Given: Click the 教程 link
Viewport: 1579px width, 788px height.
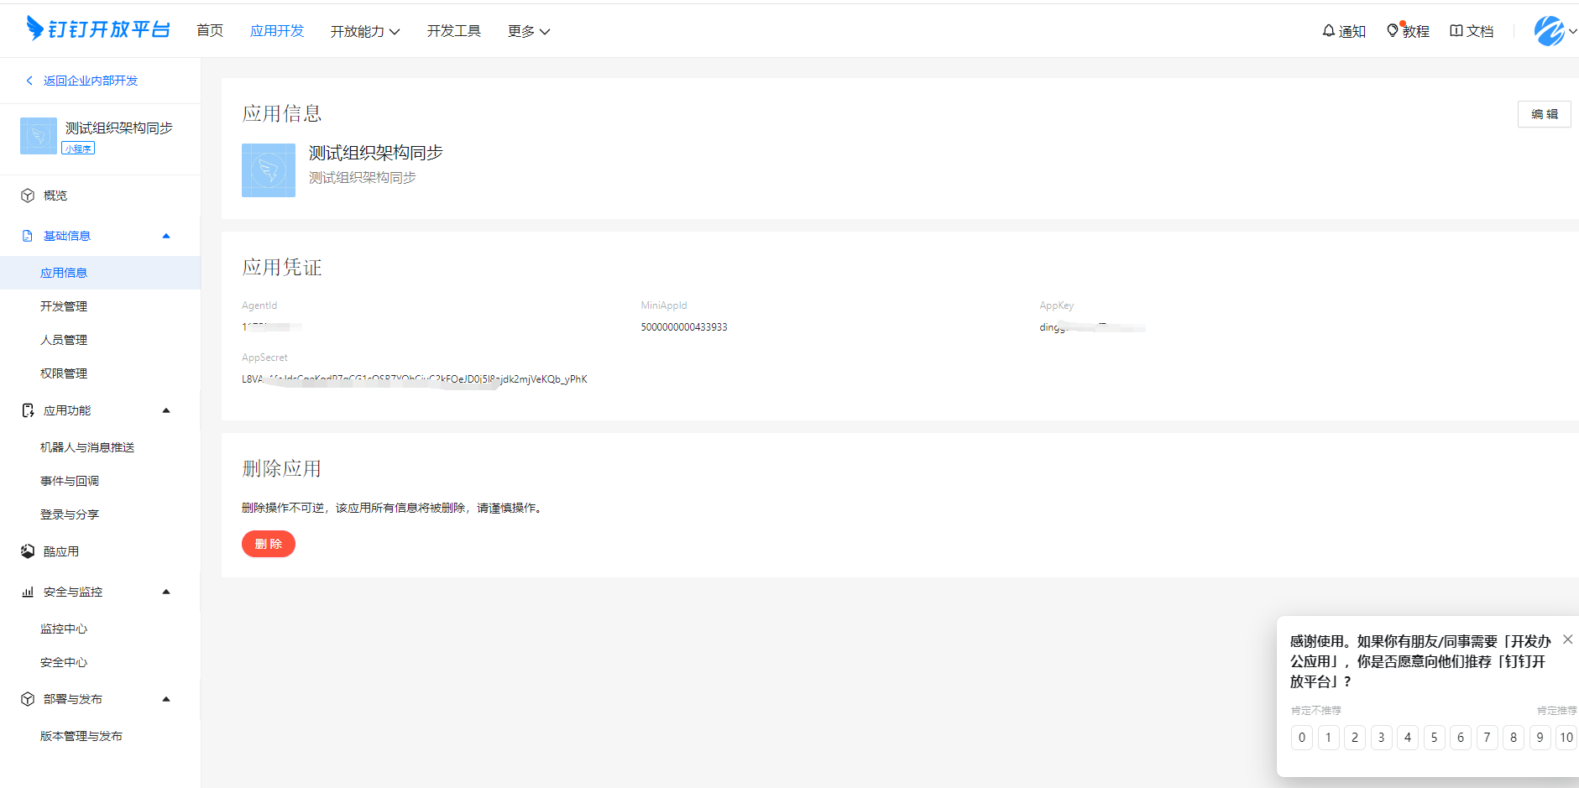Looking at the screenshot, I should click(1416, 31).
